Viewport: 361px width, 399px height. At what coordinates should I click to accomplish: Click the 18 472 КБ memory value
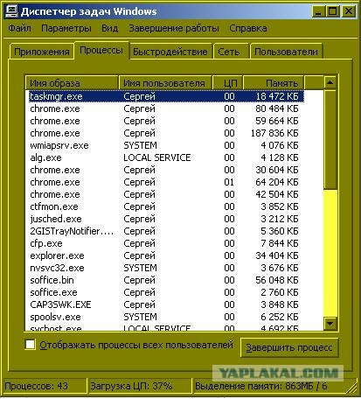(x=277, y=96)
